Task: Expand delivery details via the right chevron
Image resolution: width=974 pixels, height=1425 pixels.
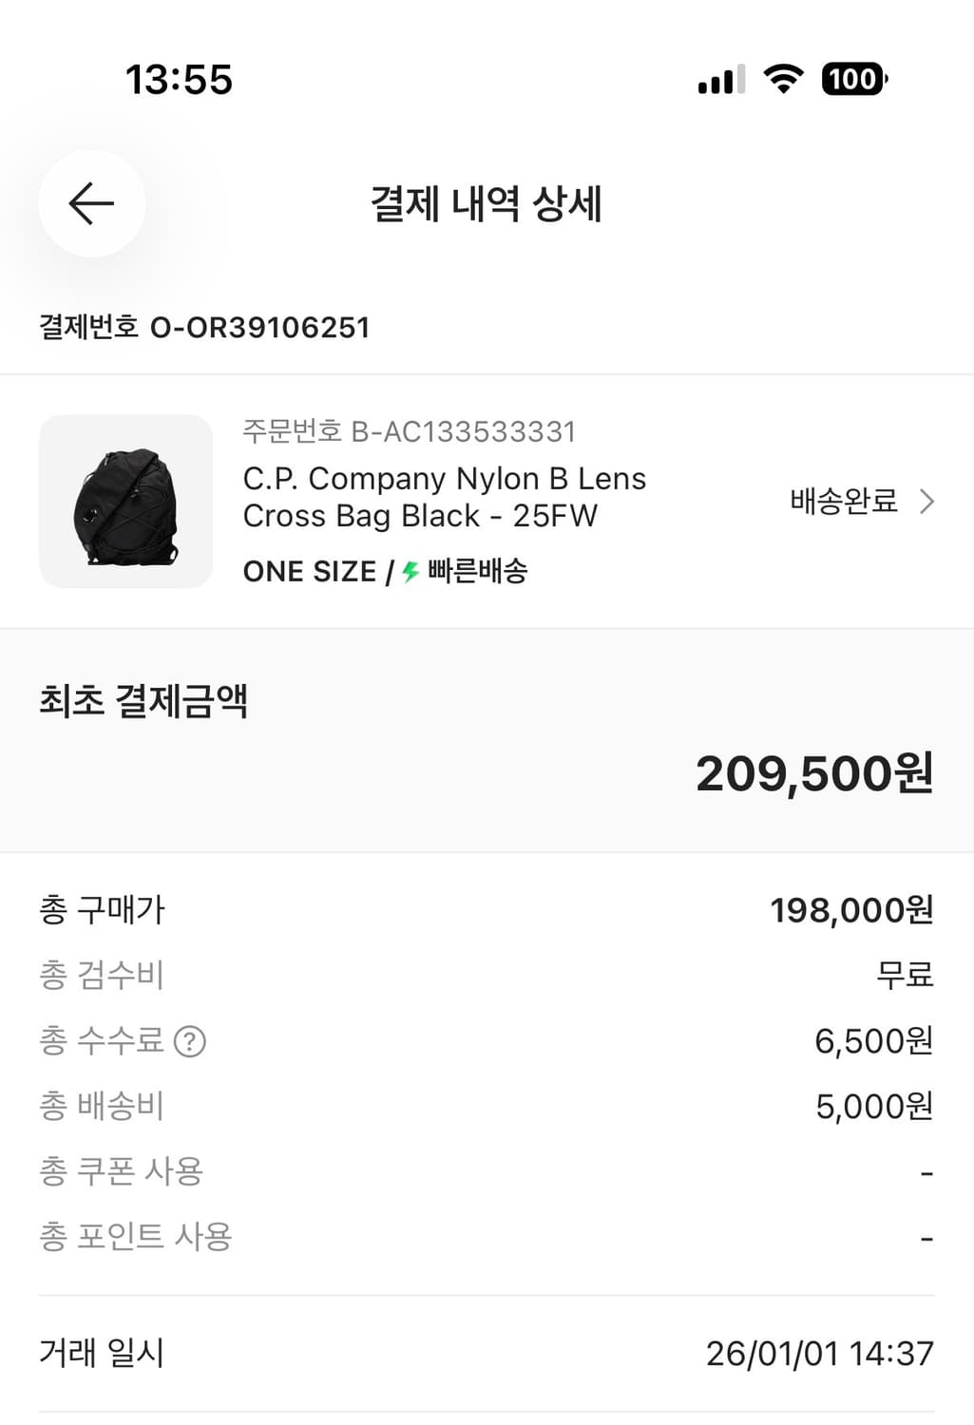Action: tap(927, 501)
